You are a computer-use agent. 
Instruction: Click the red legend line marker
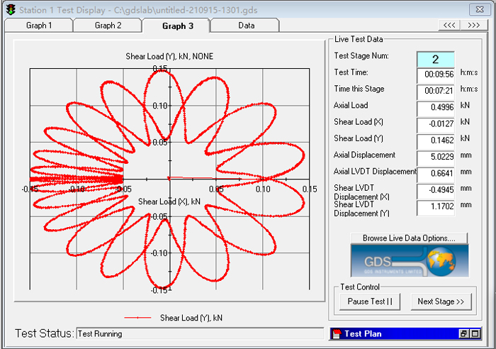137,317
